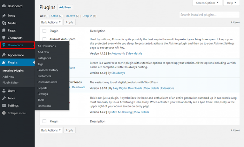This screenshot has height=147, width=244.
Task: Click Akismet Anti-Spam plugin name
Action: point(62,39)
